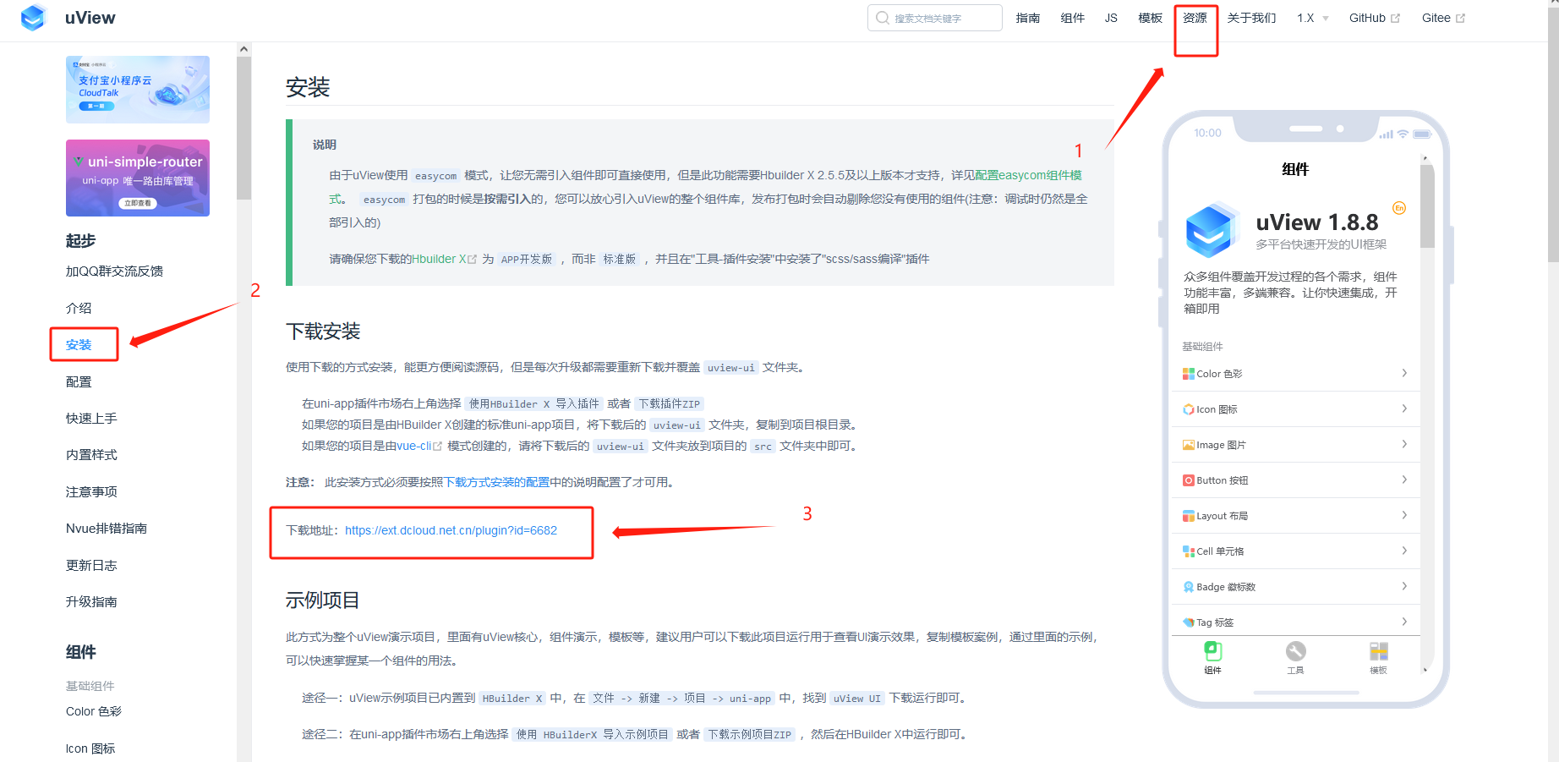Click the Tag 标签 icon in the phone list
1559x762 pixels.
point(1189,622)
